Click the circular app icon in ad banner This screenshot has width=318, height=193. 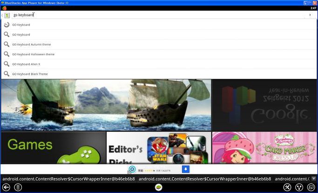point(132,169)
